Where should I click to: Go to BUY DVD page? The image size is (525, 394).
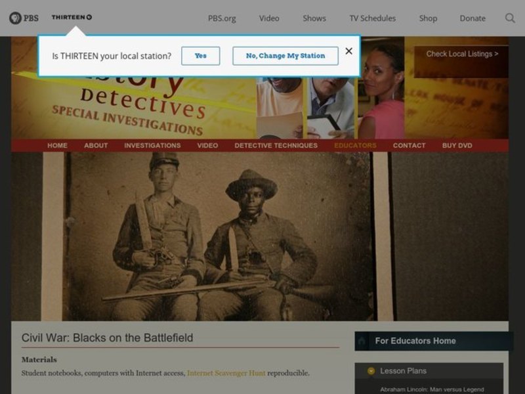tap(455, 145)
